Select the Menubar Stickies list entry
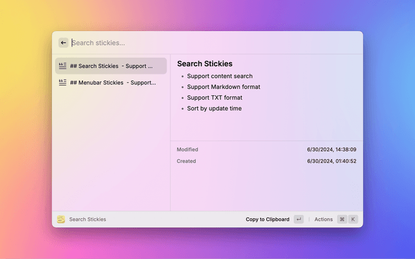Image resolution: width=415 pixels, height=259 pixels. click(x=111, y=83)
